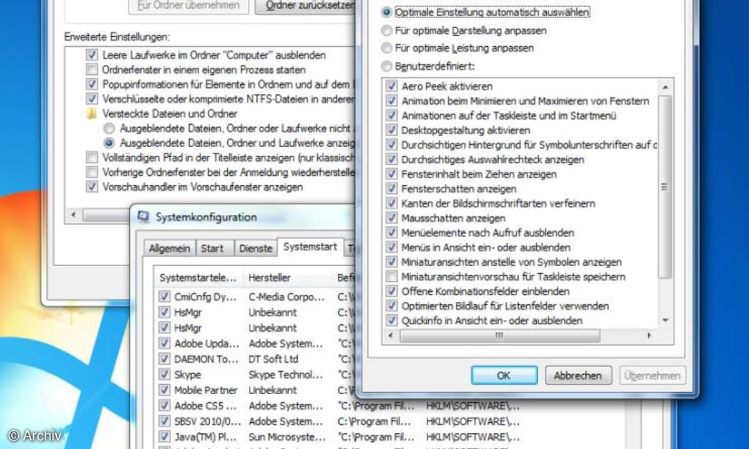Viewport: 749px width, 449px height.
Task: Uncheck the Java(TM) Pl... startup entry
Action: pyautogui.click(x=164, y=437)
